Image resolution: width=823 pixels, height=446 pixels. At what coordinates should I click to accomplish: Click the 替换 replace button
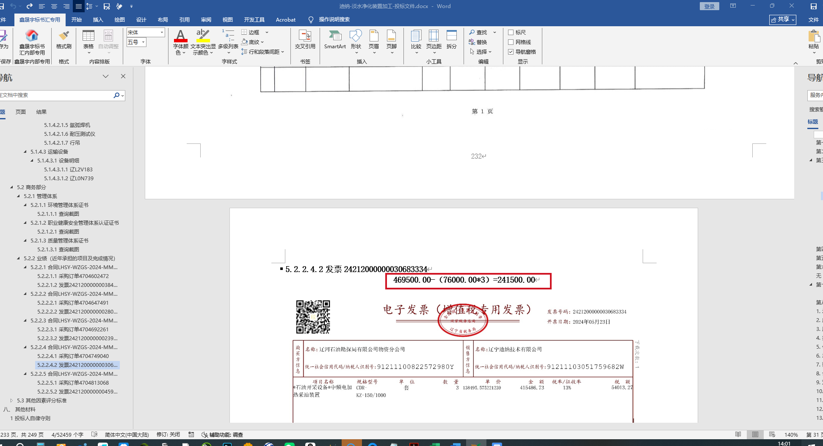point(478,42)
